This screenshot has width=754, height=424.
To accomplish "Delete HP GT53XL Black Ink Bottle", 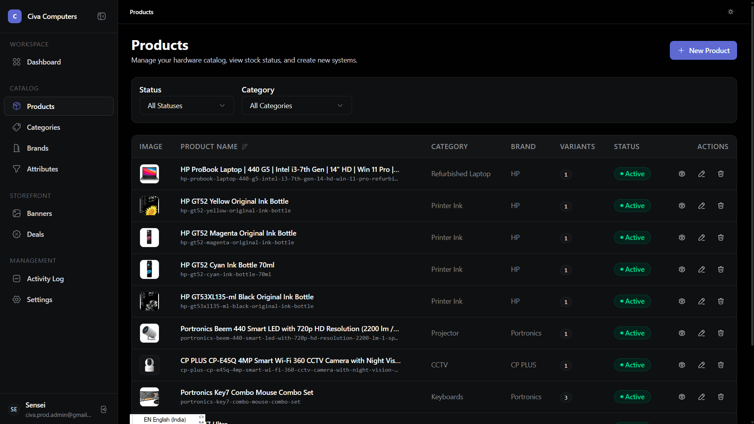I will 721,301.
